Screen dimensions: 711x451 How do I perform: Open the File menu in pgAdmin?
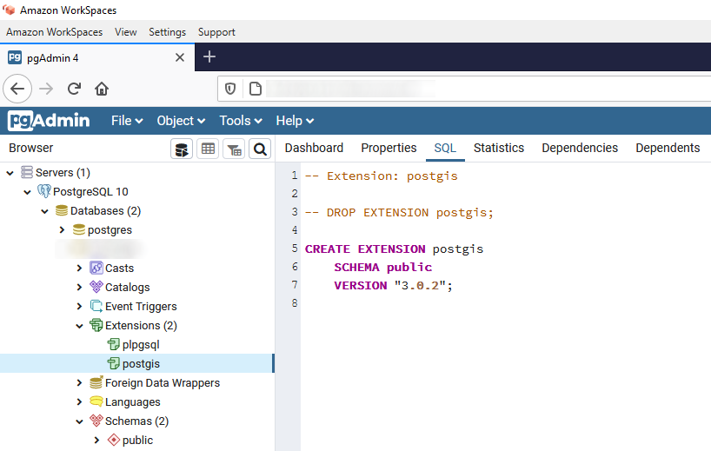pos(127,121)
